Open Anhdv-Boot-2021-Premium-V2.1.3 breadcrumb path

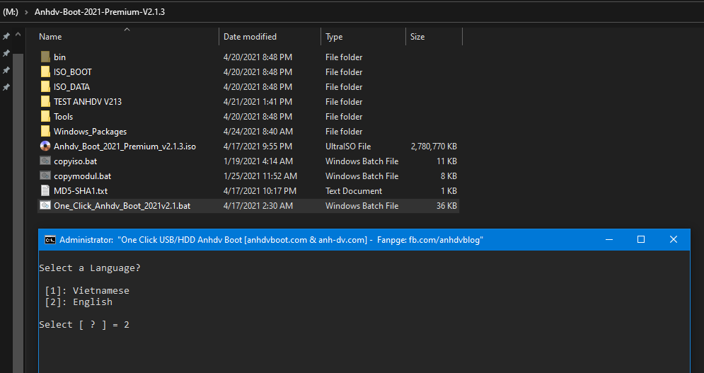[x=100, y=12]
